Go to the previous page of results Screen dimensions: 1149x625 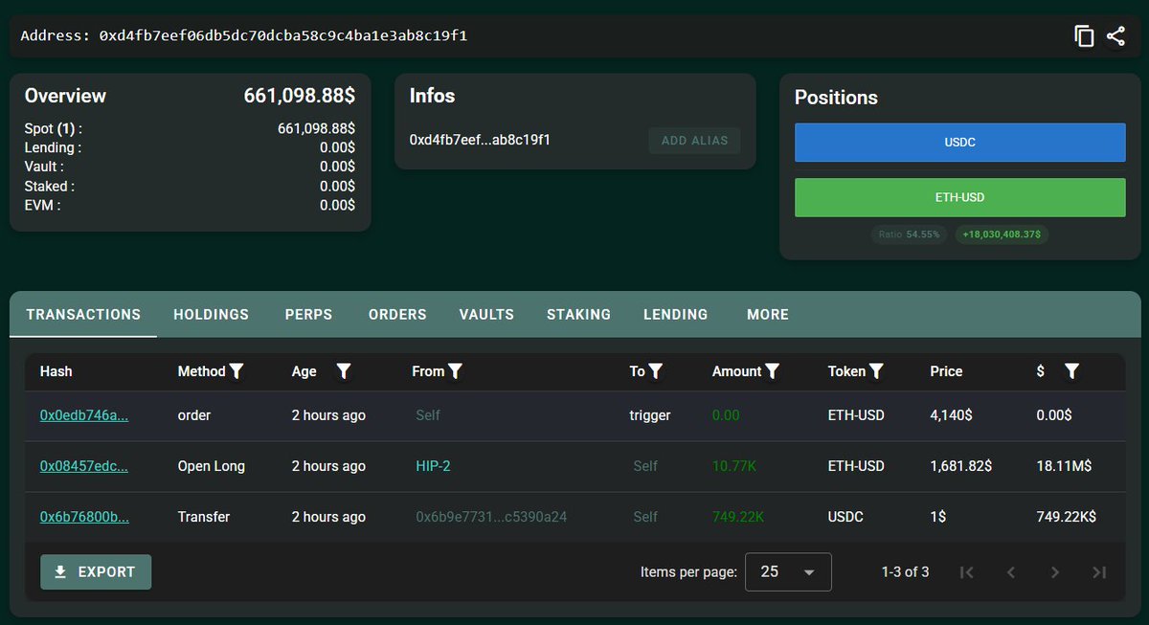1011,572
